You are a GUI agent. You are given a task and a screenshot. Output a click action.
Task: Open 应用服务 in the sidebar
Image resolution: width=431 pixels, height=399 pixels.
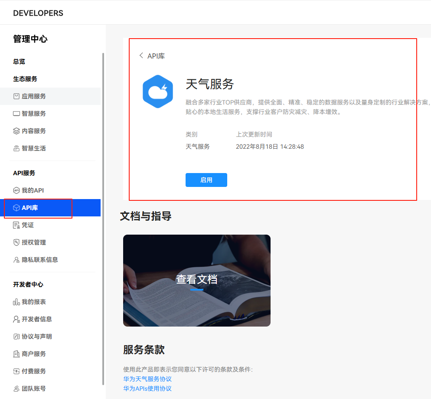coord(50,96)
